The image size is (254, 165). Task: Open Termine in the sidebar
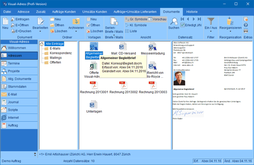(19, 63)
